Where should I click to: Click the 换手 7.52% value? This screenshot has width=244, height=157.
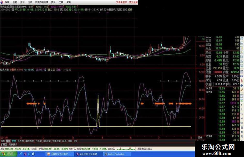click(x=218, y=76)
